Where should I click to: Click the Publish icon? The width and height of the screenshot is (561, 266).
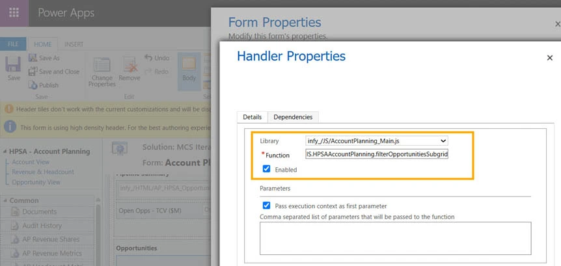pyautogui.click(x=33, y=85)
